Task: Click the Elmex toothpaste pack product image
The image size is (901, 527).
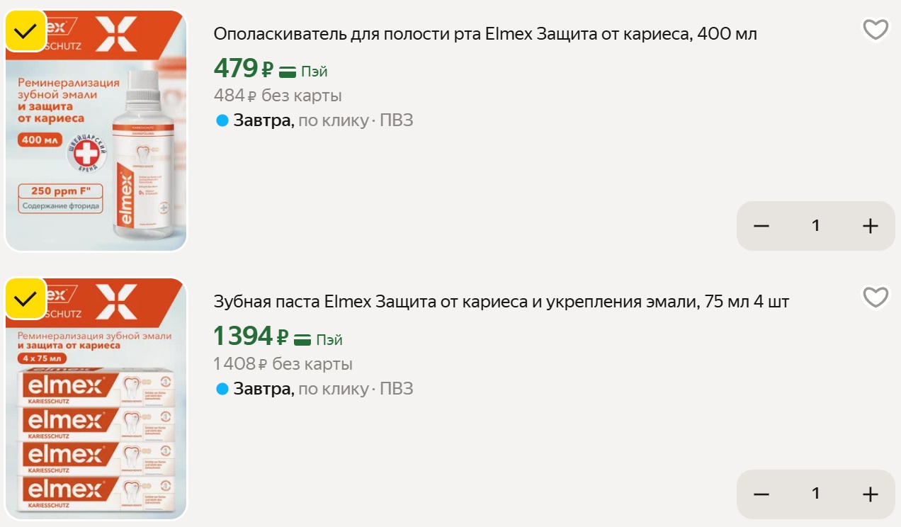Action: [96, 411]
